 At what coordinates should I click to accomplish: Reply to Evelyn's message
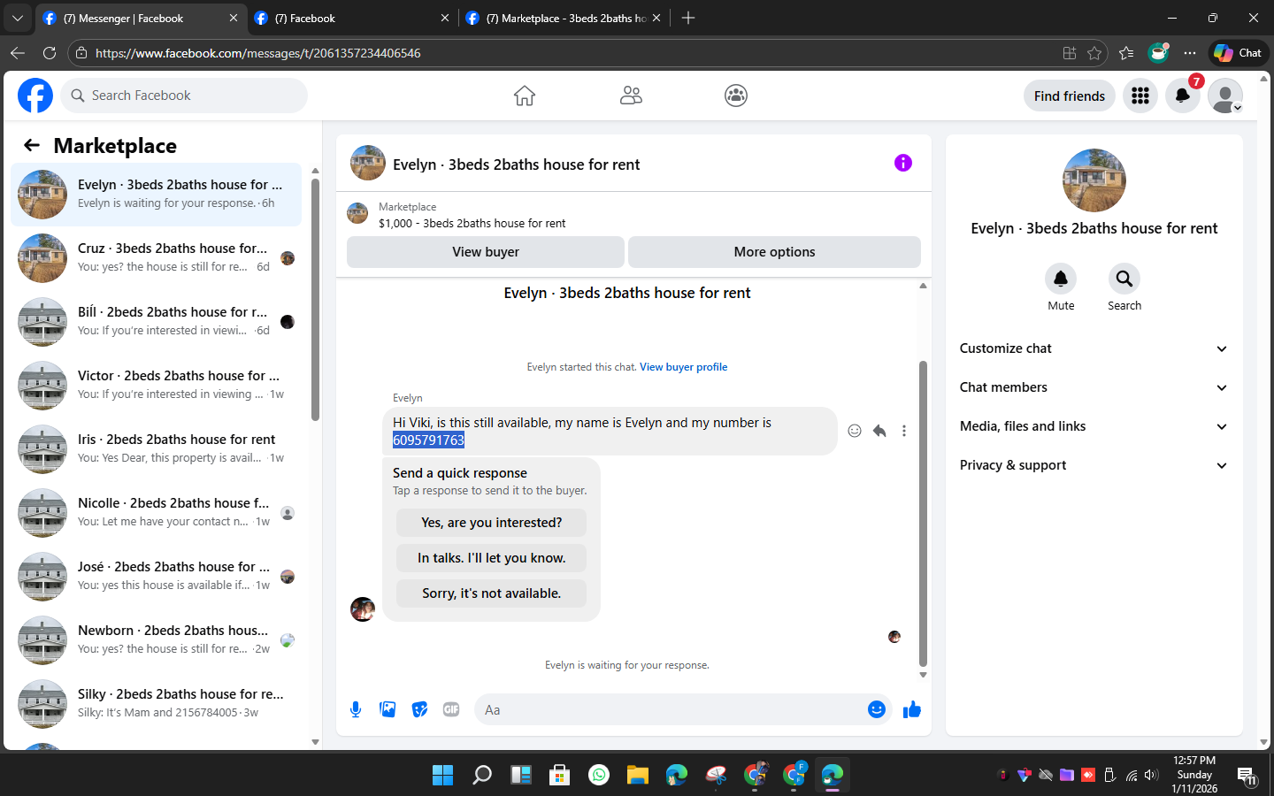(x=879, y=431)
